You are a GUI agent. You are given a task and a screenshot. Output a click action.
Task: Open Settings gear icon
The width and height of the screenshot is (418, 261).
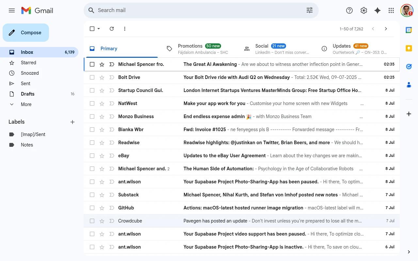(364, 10)
